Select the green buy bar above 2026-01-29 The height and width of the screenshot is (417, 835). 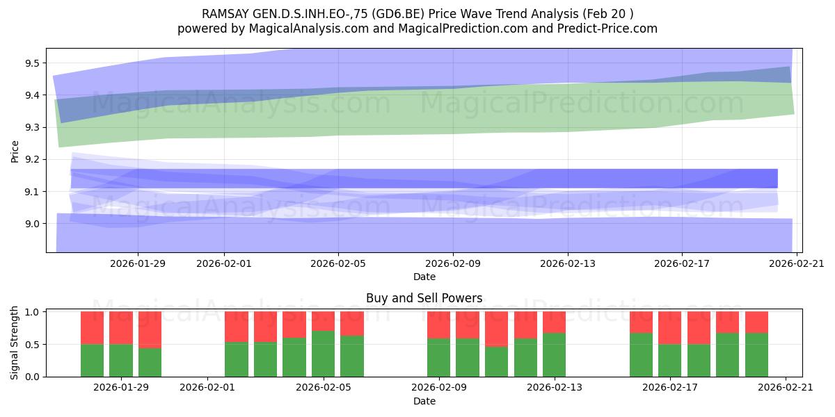click(121, 360)
